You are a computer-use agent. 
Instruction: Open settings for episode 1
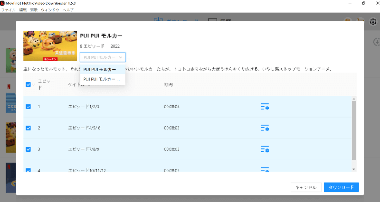(265, 107)
